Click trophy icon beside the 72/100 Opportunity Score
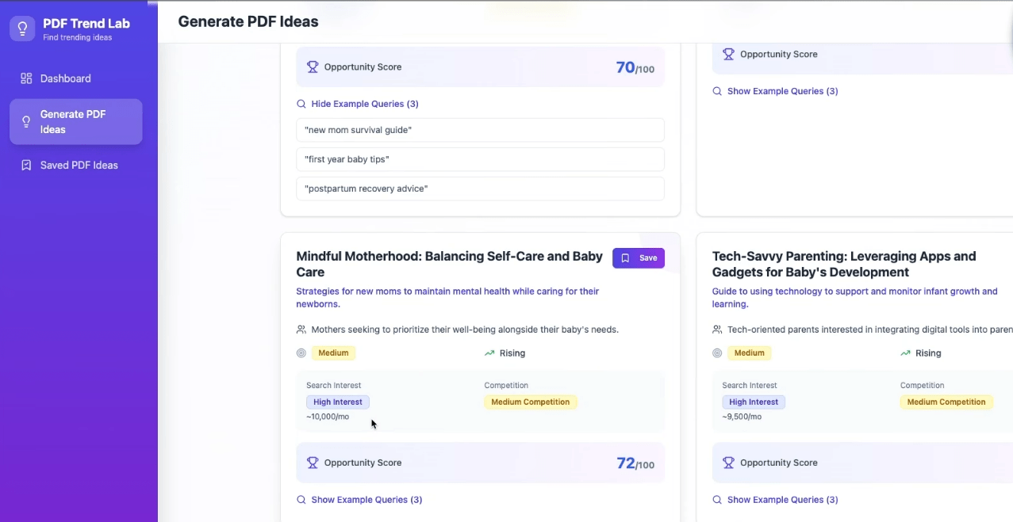 [313, 463]
